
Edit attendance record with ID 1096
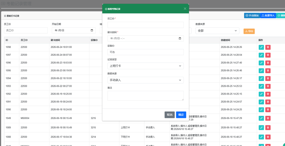click(261, 63)
